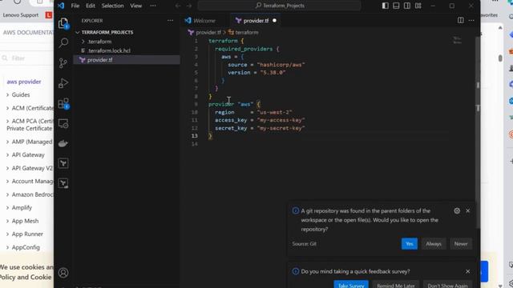Viewport: 513px width, 288px height.
Task: Open the Terraform Cloud view icon
Action: tap(63, 183)
